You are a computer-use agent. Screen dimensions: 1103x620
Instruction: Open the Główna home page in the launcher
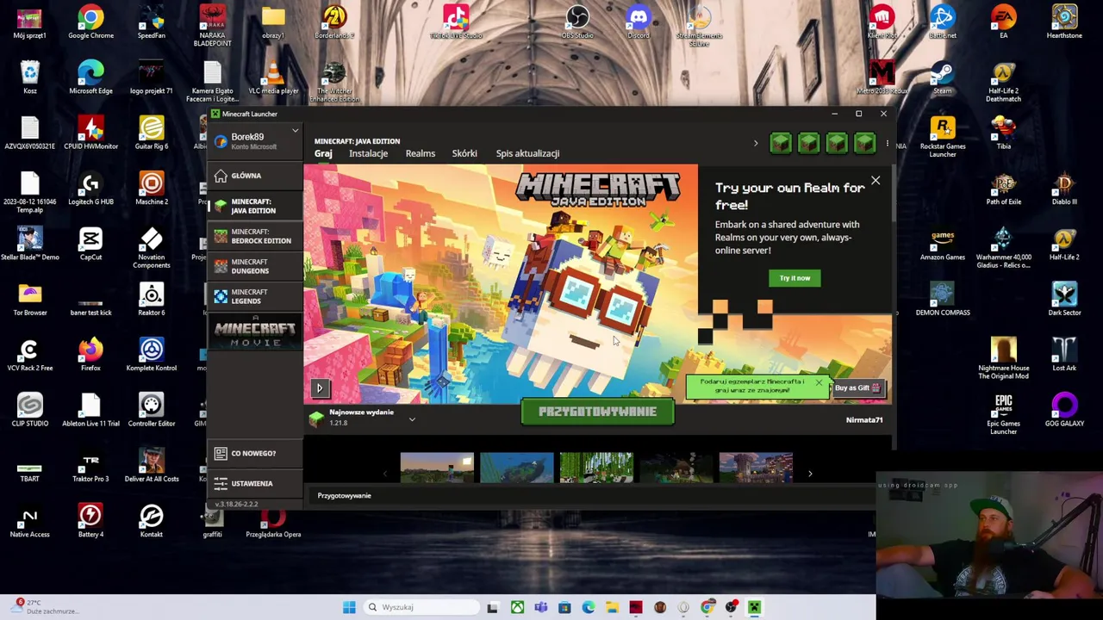253,176
